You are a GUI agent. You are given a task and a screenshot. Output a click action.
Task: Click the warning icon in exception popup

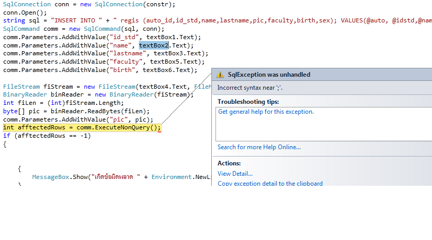(220, 75)
